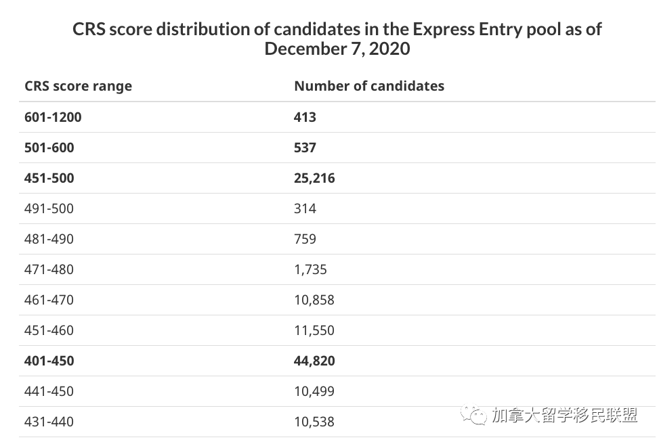This screenshot has width=659, height=444.
Task: Click the 11,550 candidates value
Action: [314, 330]
